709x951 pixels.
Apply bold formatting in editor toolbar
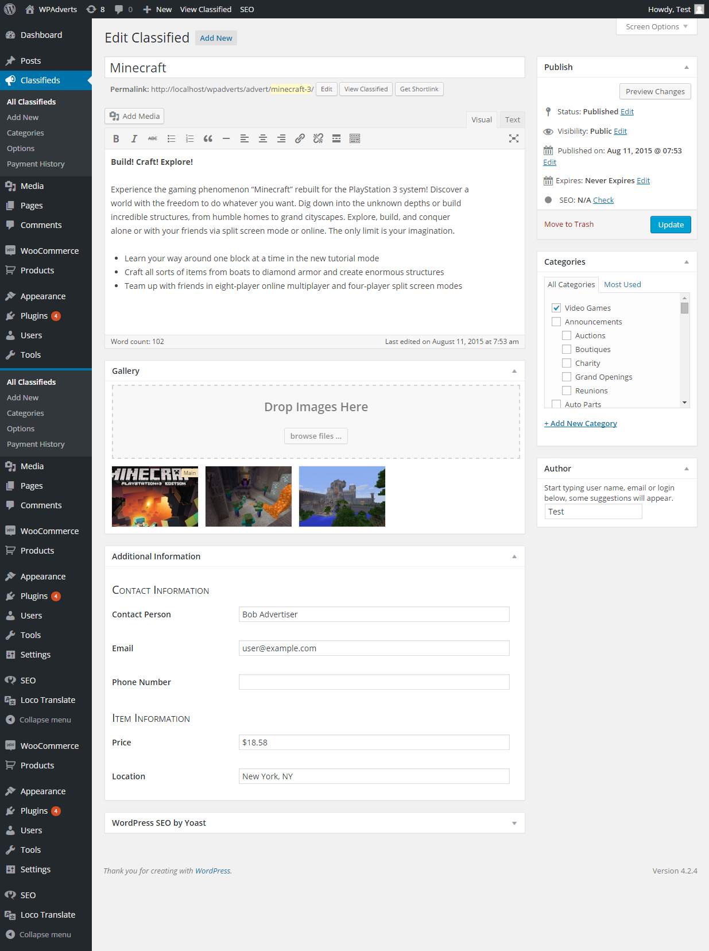point(116,138)
